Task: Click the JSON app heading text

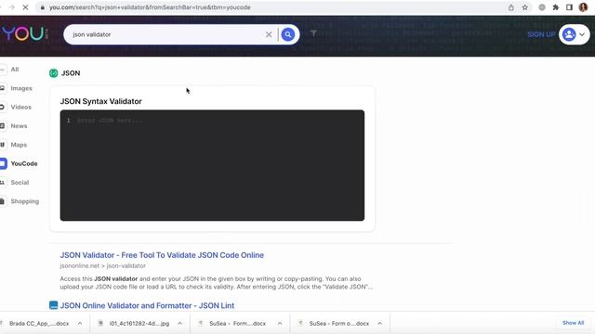Action: (71, 73)
